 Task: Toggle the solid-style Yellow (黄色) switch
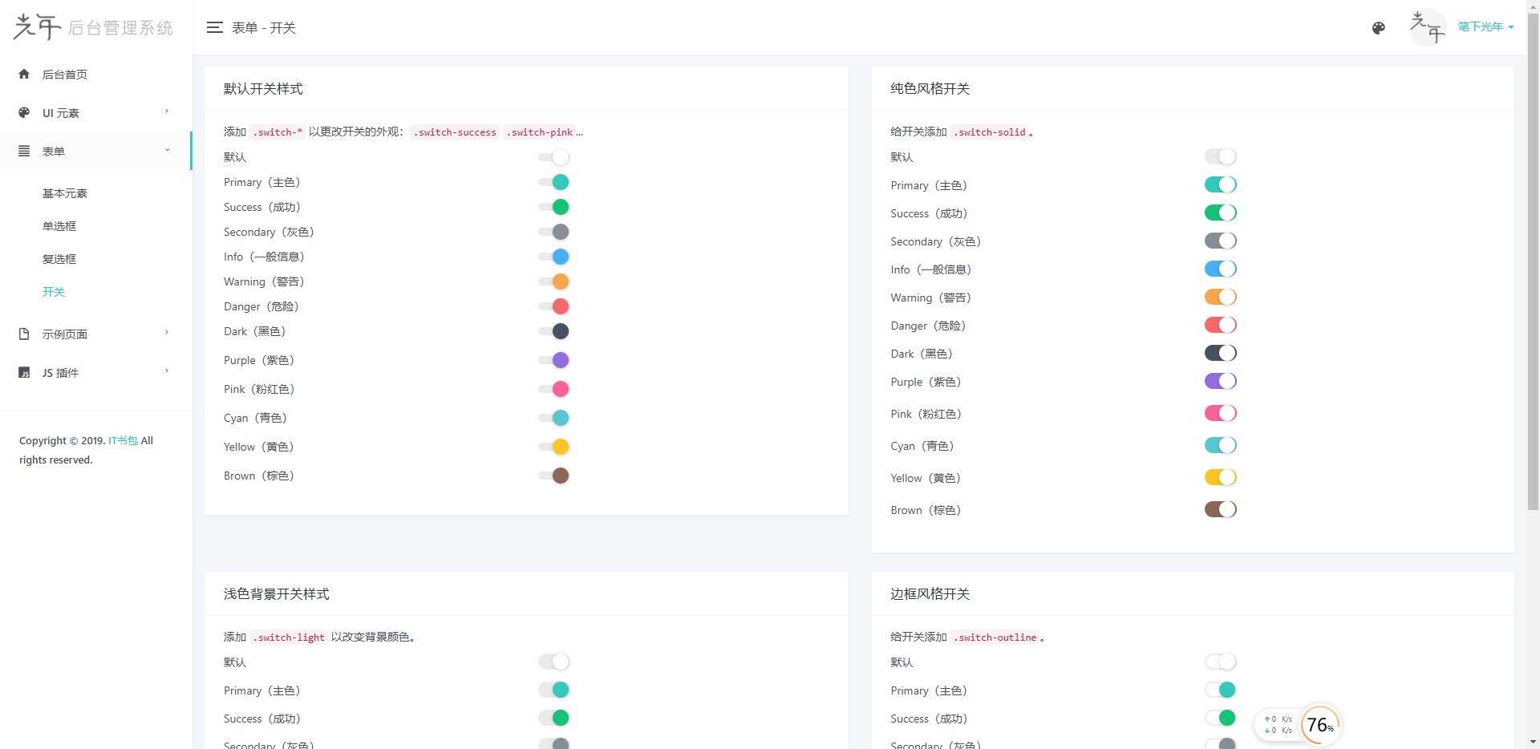click(x=1220, y=477)
